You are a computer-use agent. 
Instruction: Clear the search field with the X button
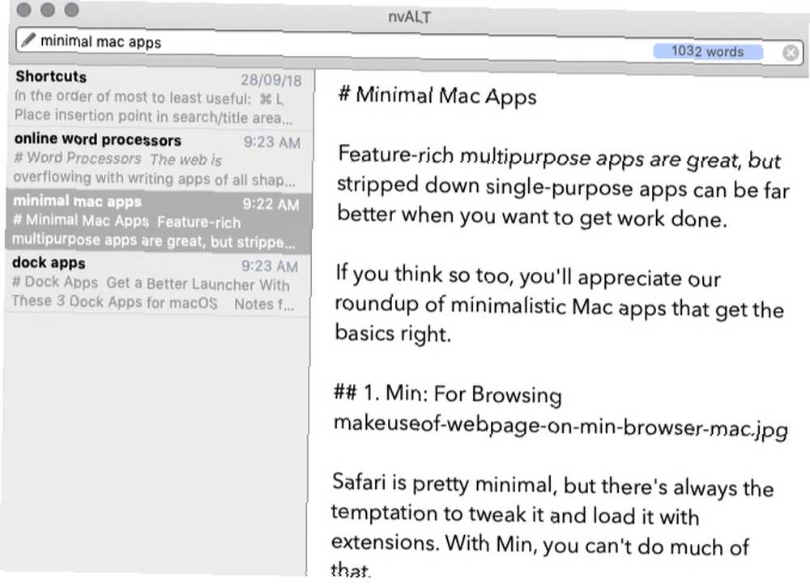click(791, 53)
